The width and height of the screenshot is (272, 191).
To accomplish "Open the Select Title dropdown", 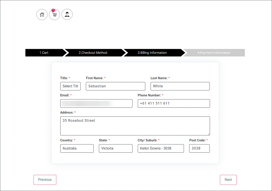I will tap(70, 86).
